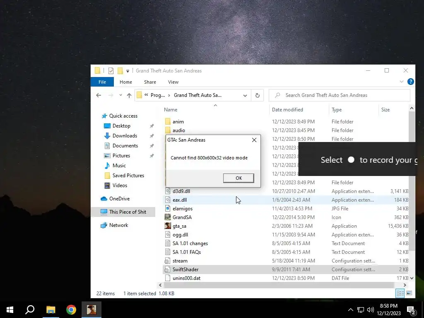Refresh the folder view
Viewport: 424px width, 318px height.
click(258, 96)
